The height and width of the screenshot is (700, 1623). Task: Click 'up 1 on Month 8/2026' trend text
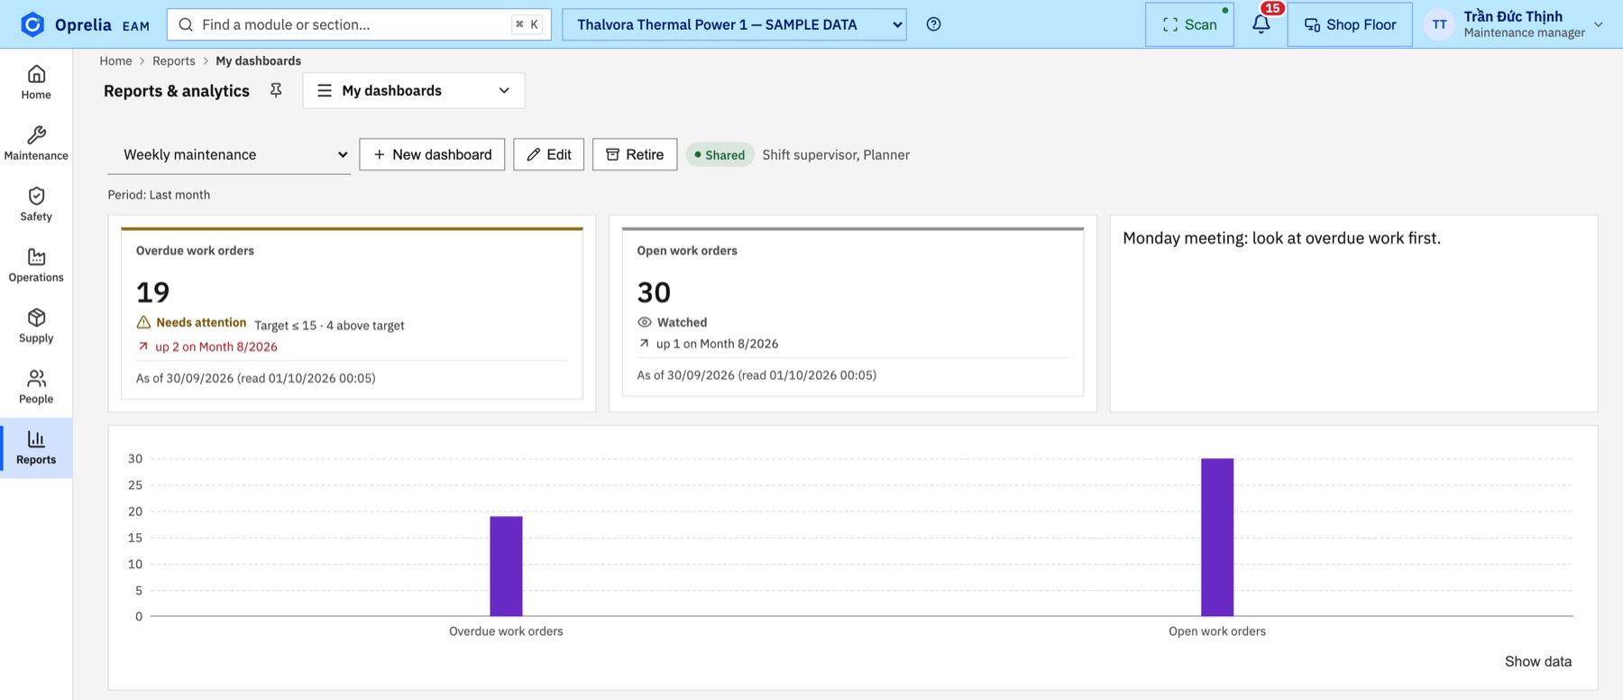coord(717,344)
